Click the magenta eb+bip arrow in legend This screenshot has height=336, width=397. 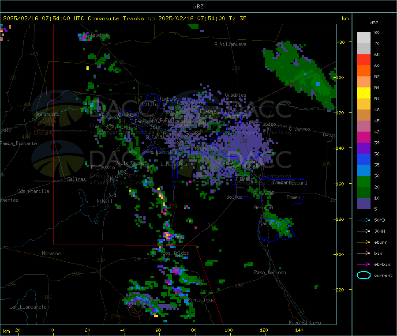pos(363,264)
